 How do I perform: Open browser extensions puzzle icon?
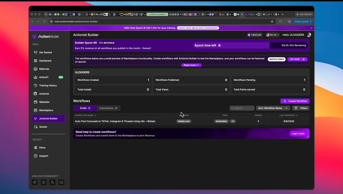(x=280, y=21)
